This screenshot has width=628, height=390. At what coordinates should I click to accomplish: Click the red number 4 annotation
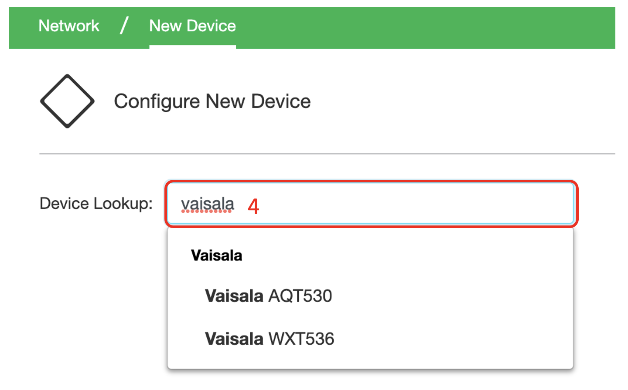point(253,206)
